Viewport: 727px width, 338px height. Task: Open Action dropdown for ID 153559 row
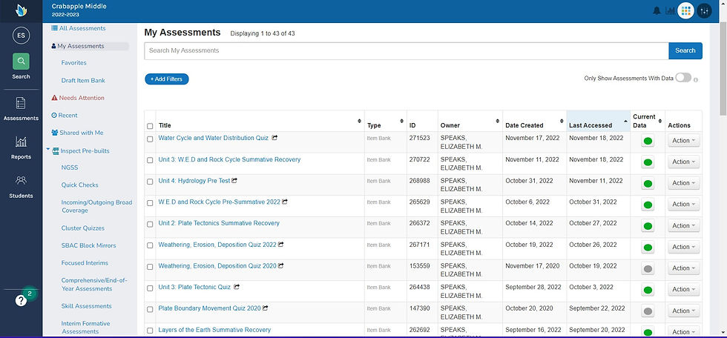[683, 268]
